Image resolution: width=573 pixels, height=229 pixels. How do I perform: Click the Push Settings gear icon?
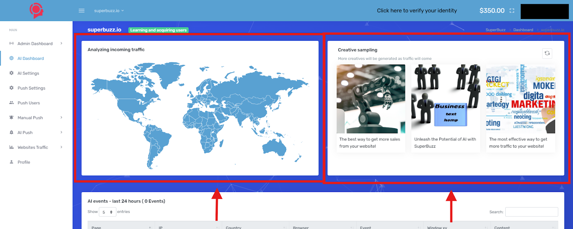(11, 88)
